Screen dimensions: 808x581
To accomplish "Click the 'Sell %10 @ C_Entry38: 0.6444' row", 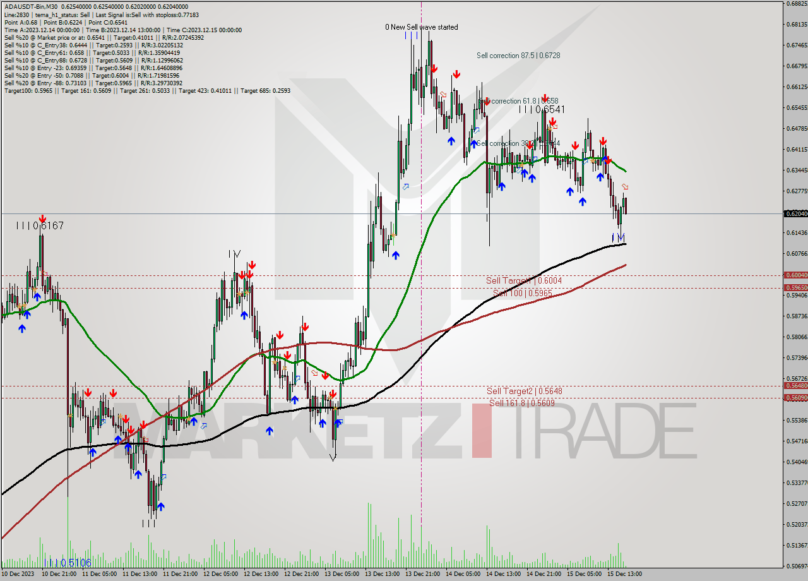I will [93, 45].
